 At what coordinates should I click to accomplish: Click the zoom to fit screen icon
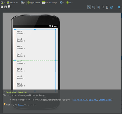pyautogui.click(x=89, y=7)
